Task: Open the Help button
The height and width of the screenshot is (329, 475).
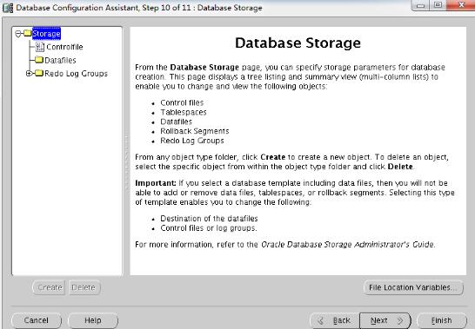Action: click(93, 320)
